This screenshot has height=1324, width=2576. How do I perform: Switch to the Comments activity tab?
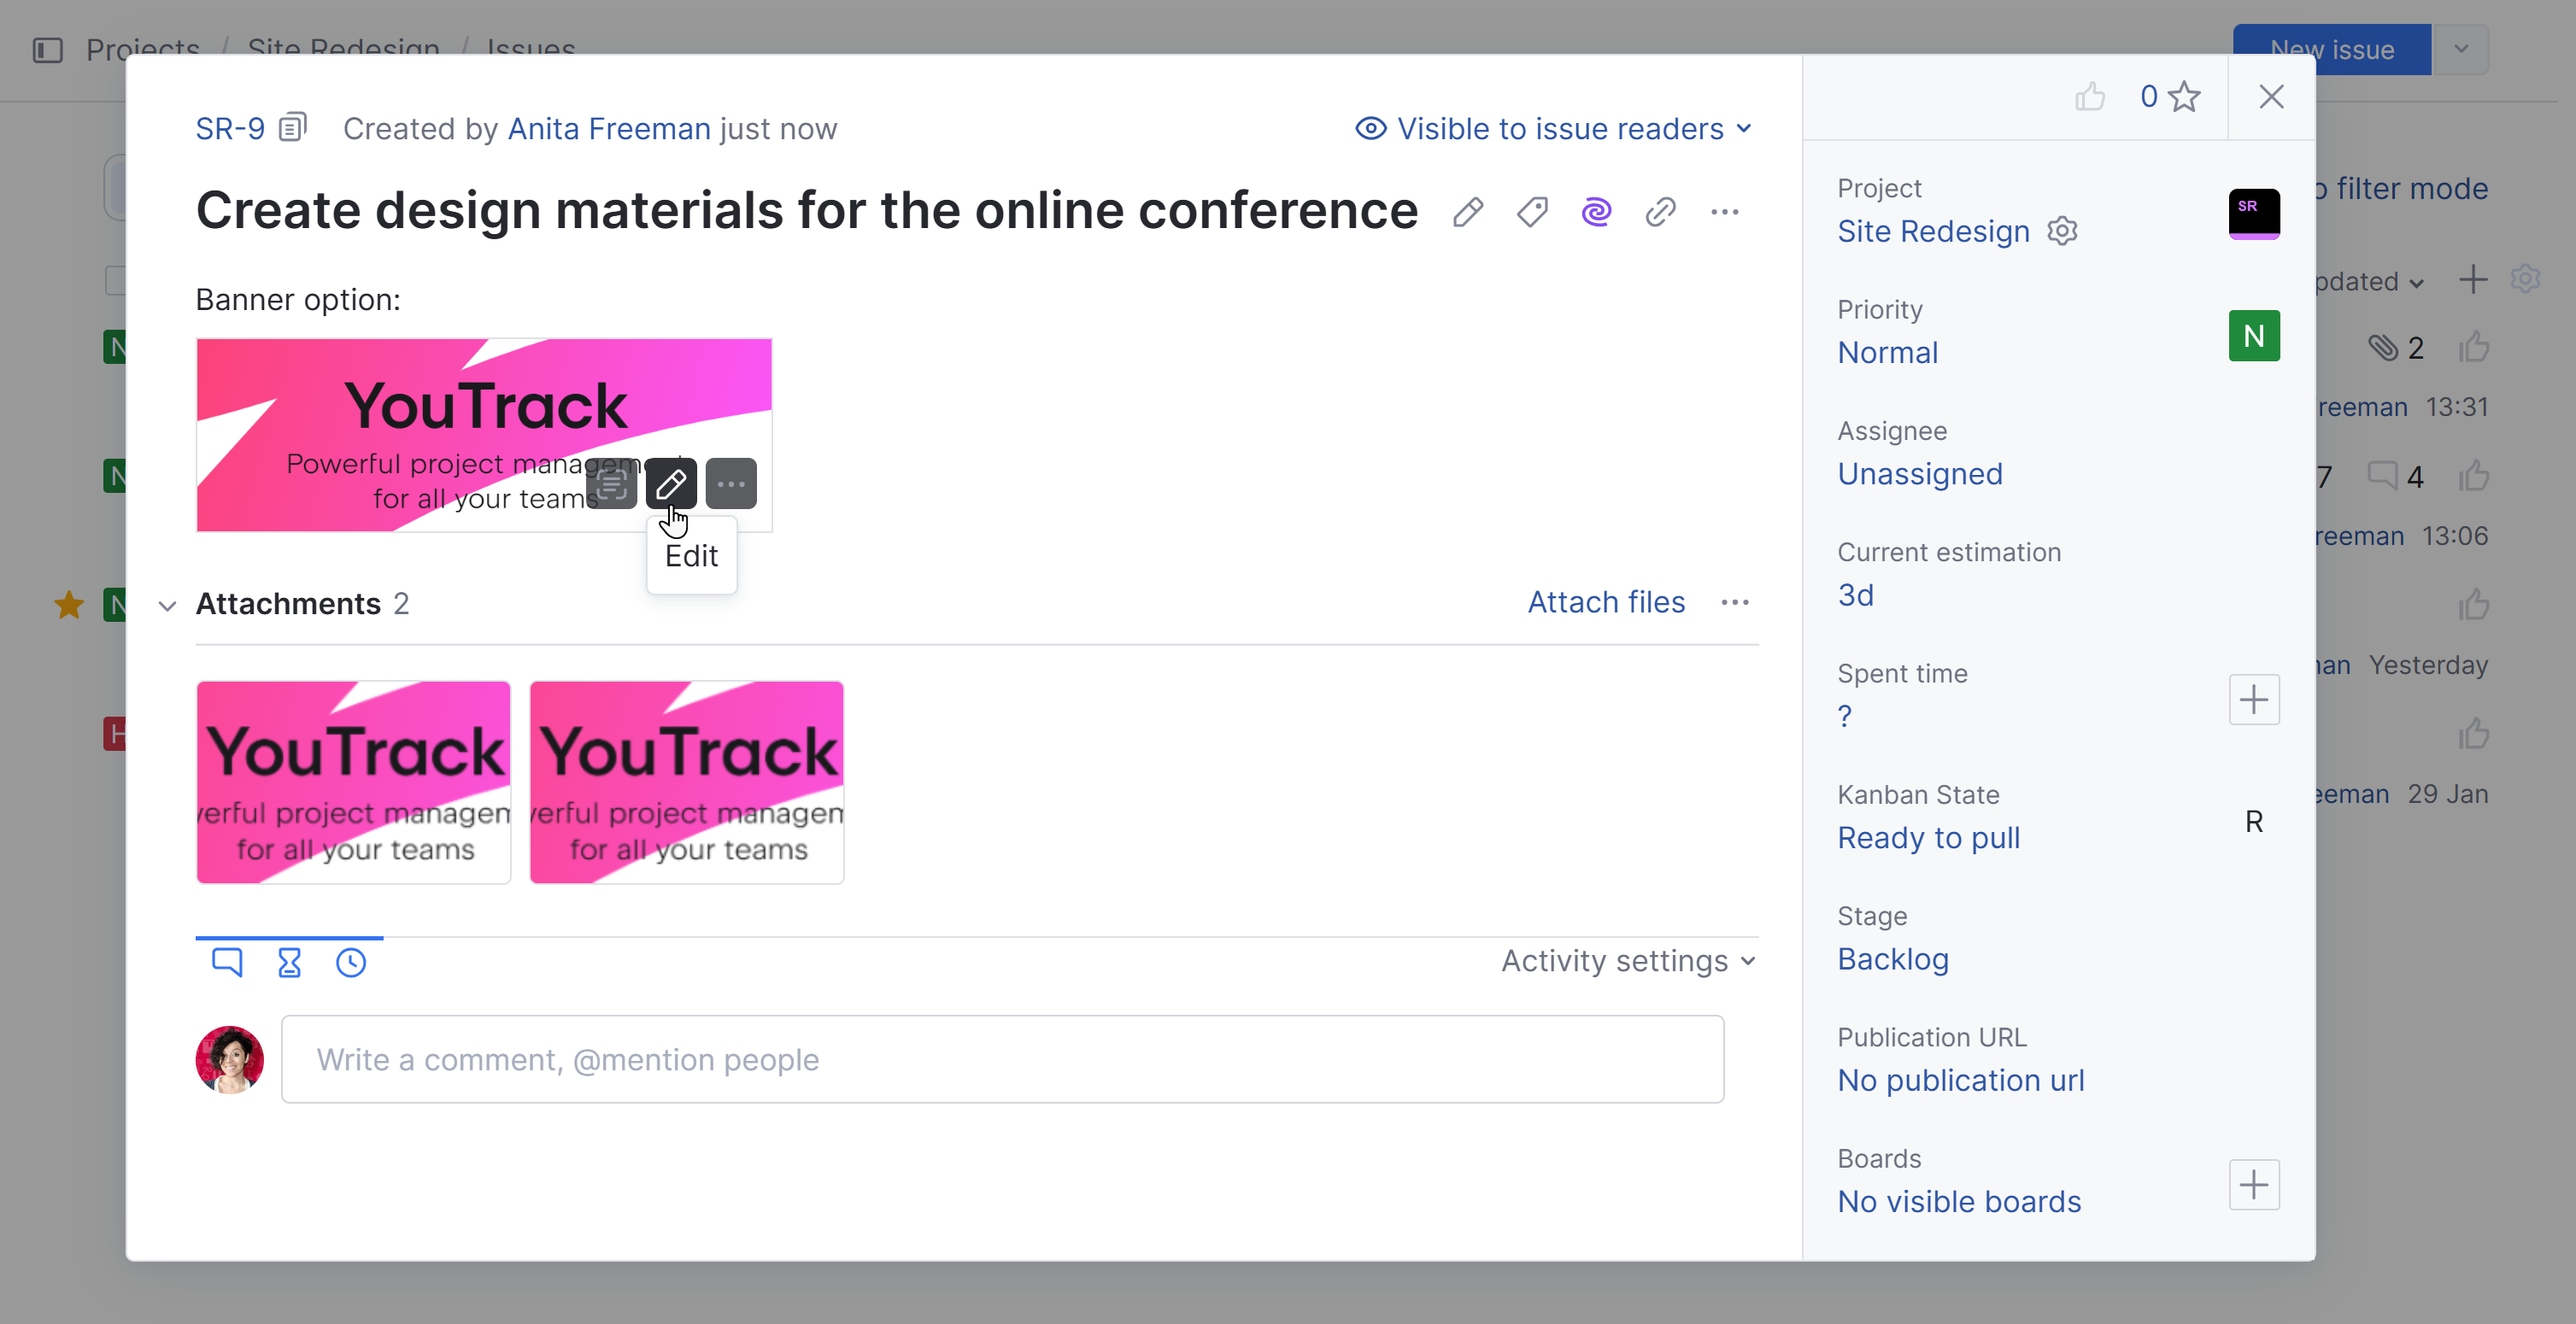click(227, 962)
